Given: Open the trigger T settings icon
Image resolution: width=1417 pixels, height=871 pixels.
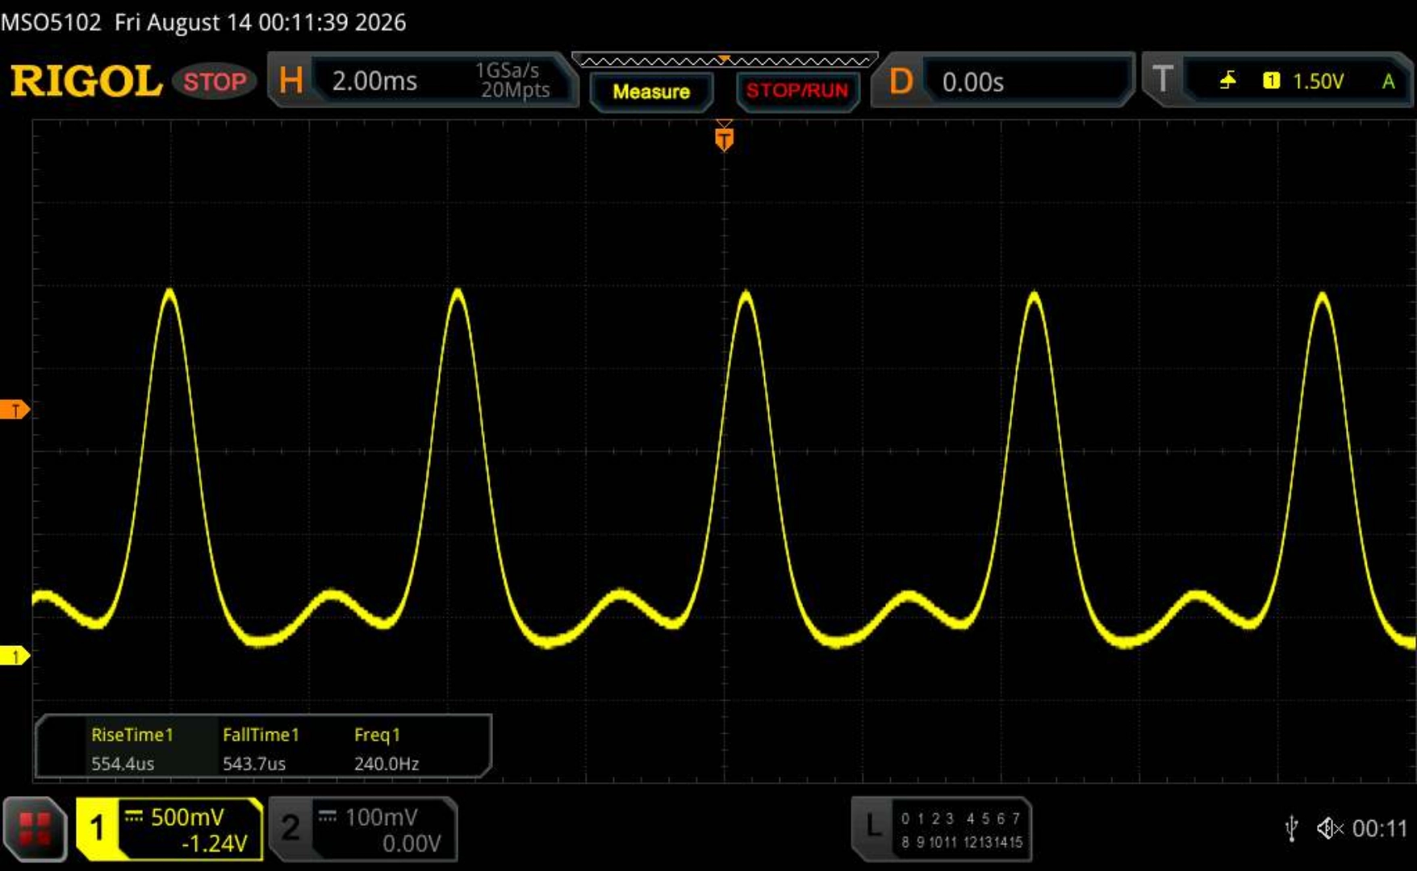Looking at the screenshot, I should point(1162,80).
